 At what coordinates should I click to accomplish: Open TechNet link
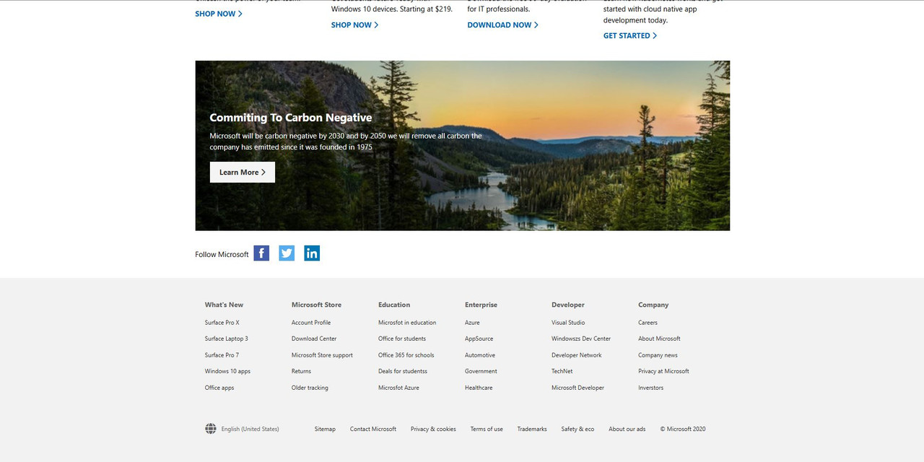[562, 371]
